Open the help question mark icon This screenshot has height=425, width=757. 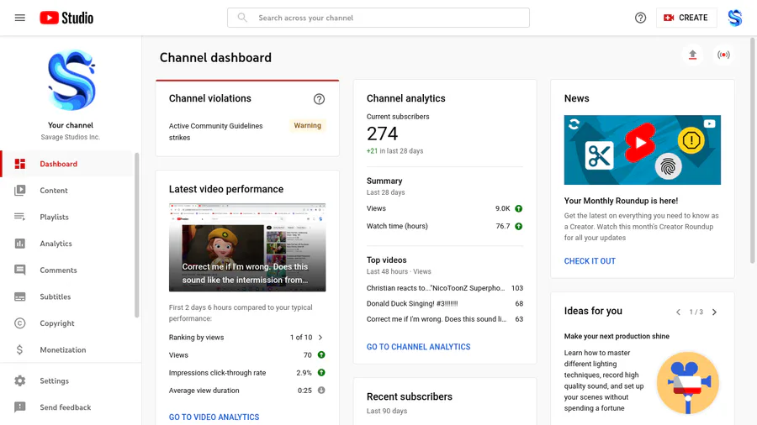641,18
